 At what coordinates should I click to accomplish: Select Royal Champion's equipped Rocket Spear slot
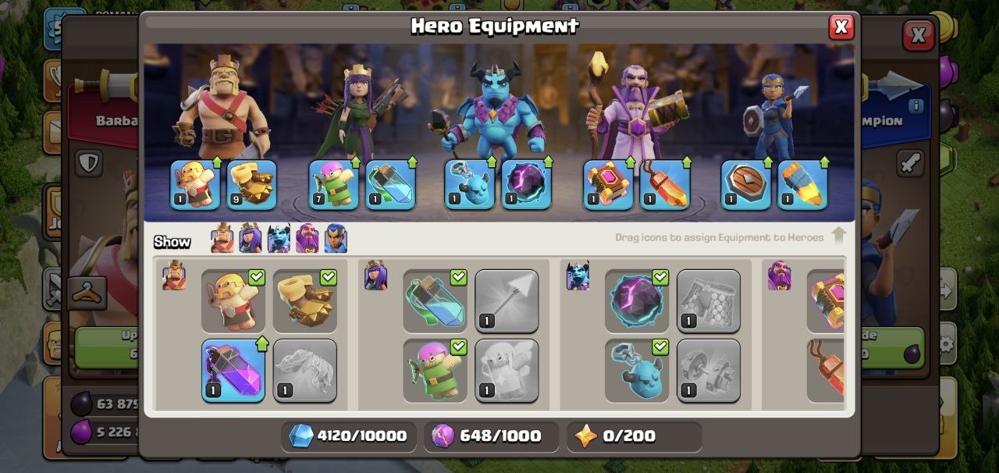803,185
